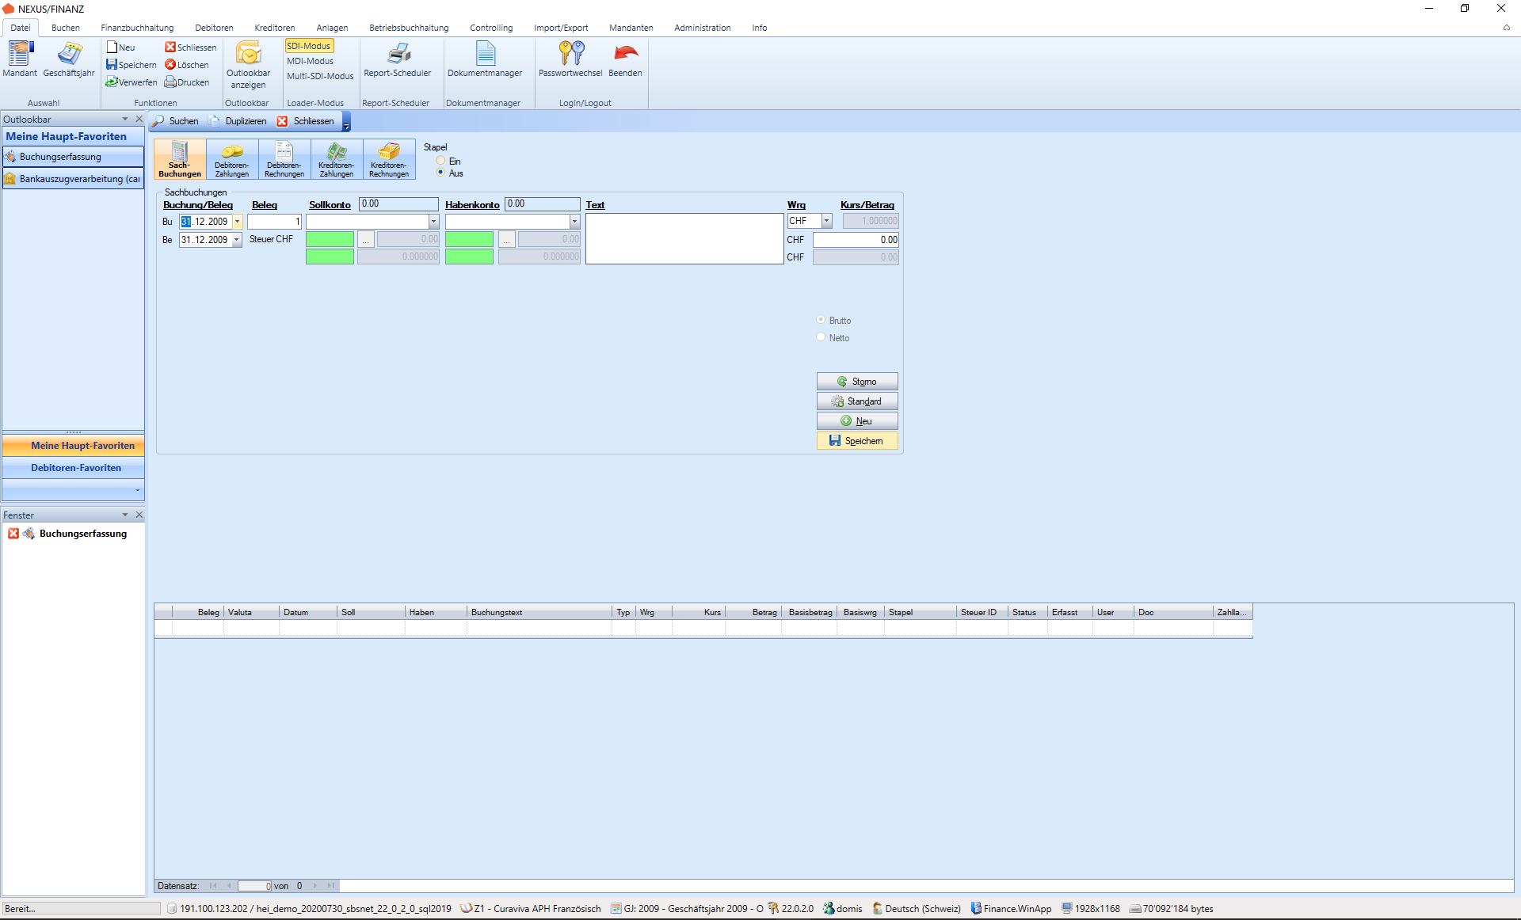Open the Bu date picker dropdown
1521x920 pixels.
point(237,222)
